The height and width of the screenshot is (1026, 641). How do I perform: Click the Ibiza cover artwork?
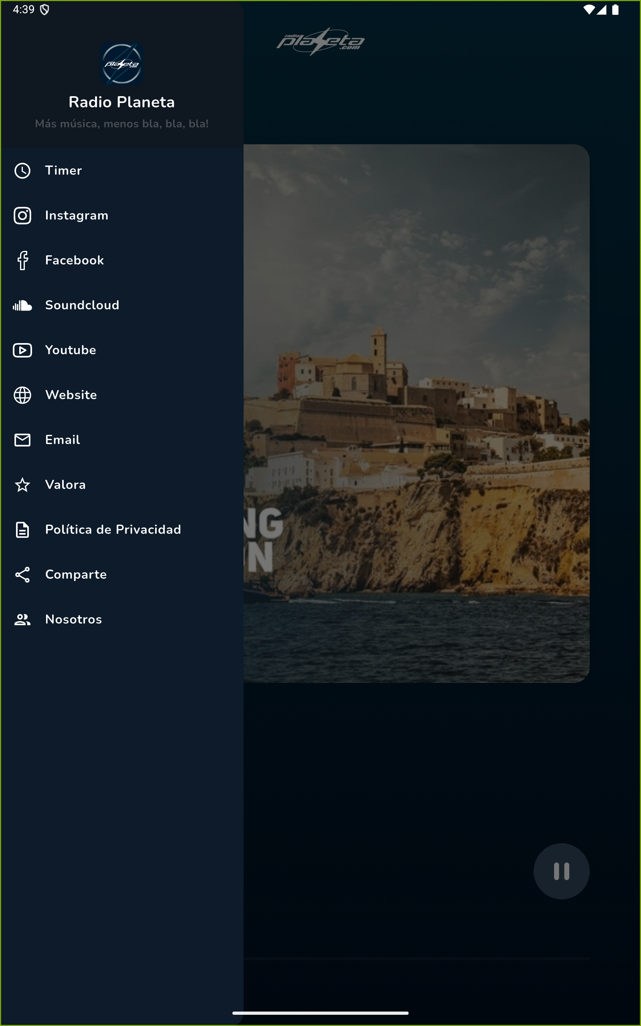(x=416, y=413)
